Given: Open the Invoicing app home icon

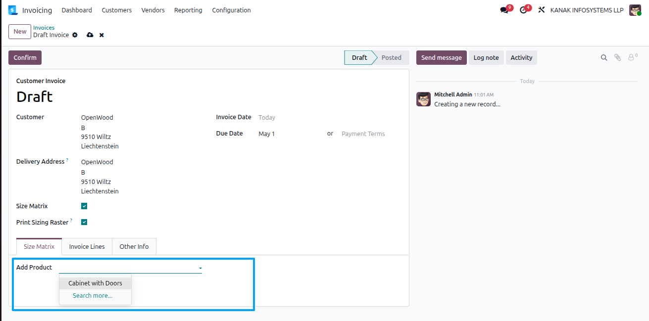Looking at the screenshot, I should tap(13, 10).
